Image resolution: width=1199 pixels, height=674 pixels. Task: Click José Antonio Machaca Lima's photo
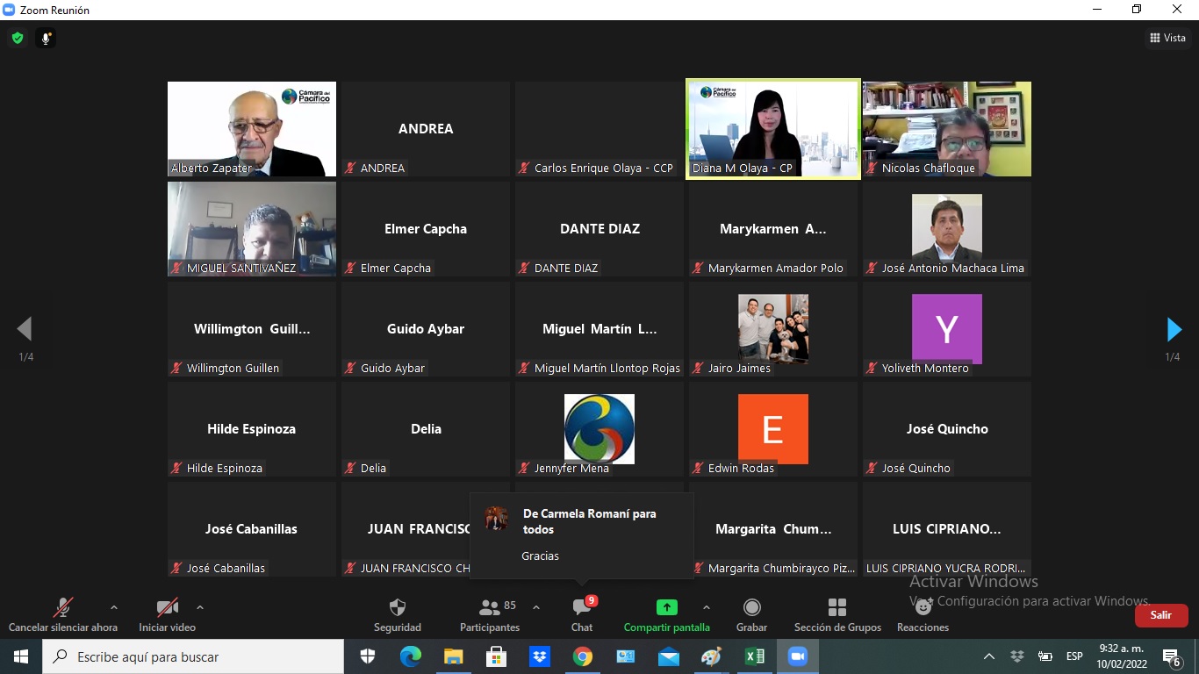[x=947, y=229]
